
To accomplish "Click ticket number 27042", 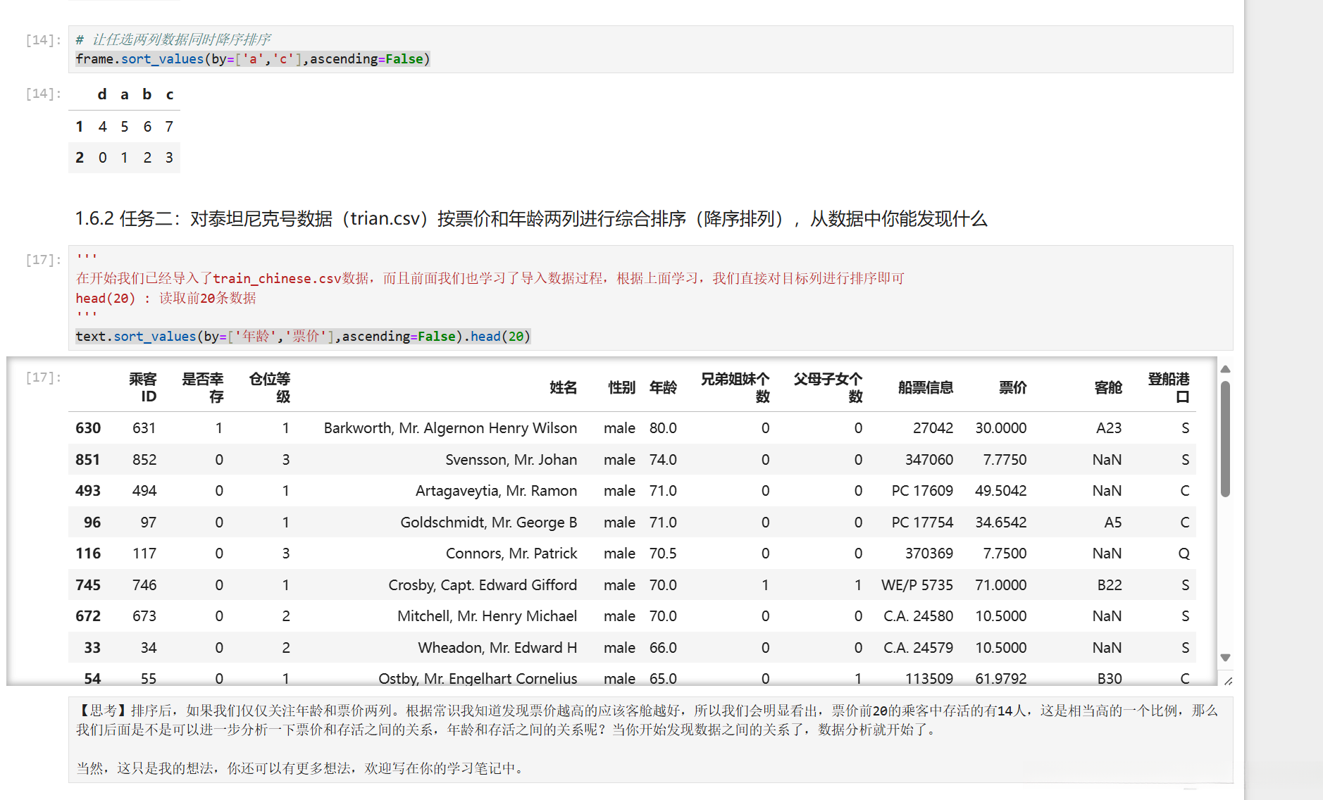I will point(933,428).
